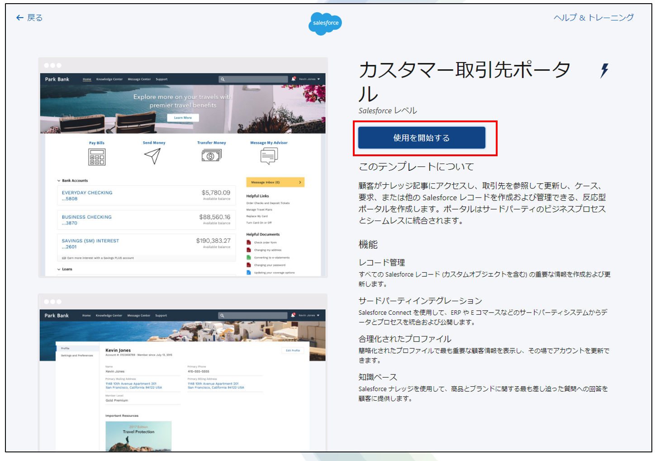Click Learn More on the travel banner
The image size is (660, 461).
point(183,118)
